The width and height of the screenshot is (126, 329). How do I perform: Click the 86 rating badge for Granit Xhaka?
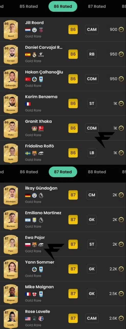(x=73, y=128)
